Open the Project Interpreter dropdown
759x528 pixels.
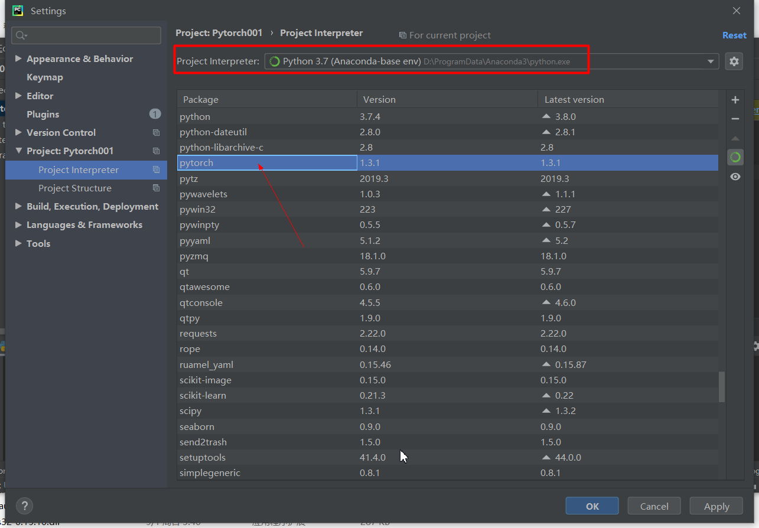tap(711, 61)
